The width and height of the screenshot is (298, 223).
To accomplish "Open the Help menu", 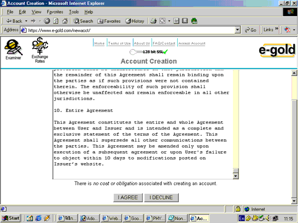I will point(88,12).
